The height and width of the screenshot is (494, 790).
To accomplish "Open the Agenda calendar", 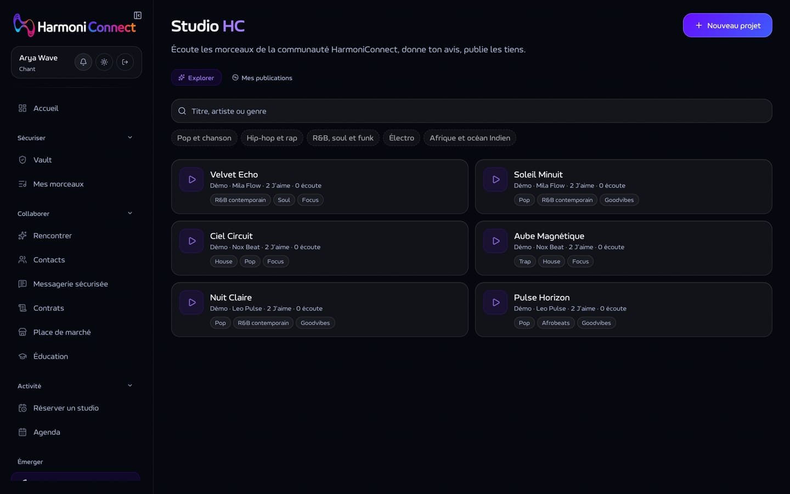I will pyautogui.click(x=76, y=432).
